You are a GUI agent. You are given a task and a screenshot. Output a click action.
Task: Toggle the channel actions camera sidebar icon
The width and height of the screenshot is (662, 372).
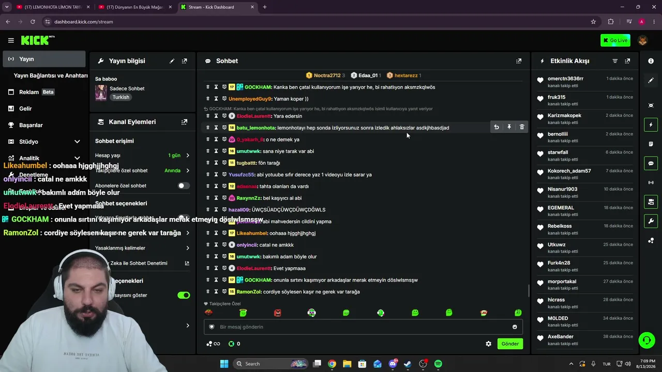coord(651,202)
